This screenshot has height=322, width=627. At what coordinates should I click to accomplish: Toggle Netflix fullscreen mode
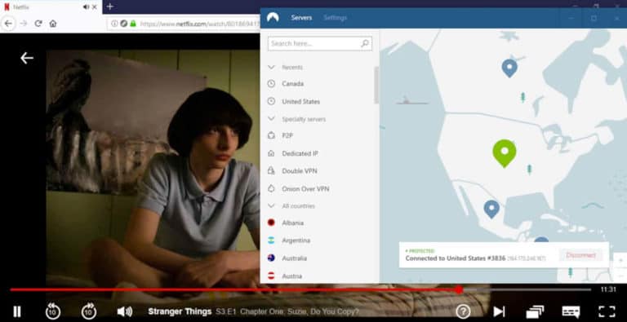(x=607, y=311)
